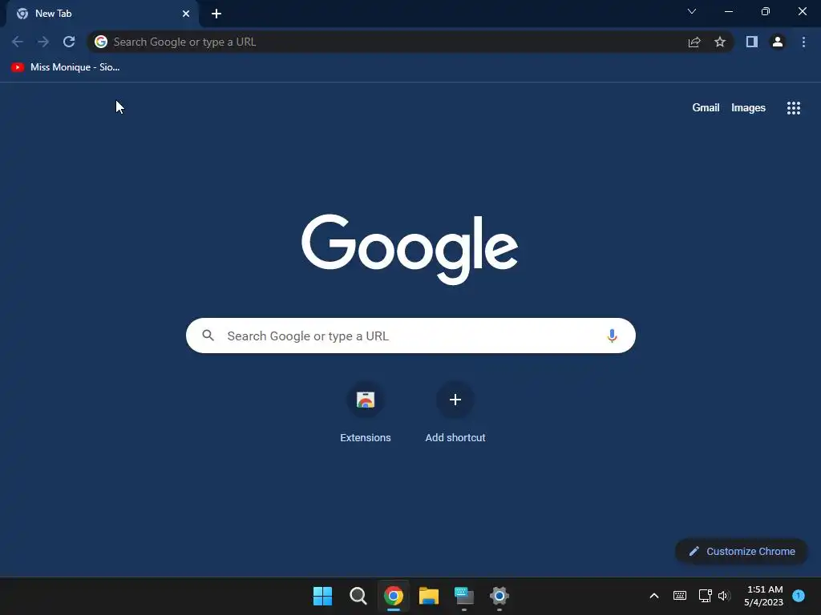Image resolution: width=821 pixels, height=615 pixels.
Task: Open the Settings gear in taskbar
Action: pos(499,596)
